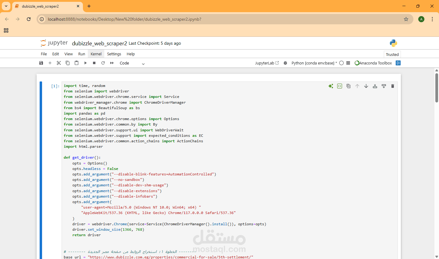
Task: Insert a new cell below using the plus icon
Action: [50, 63]
